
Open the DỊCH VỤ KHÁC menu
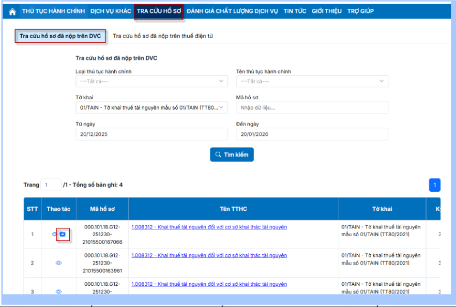tap(111, 11)
